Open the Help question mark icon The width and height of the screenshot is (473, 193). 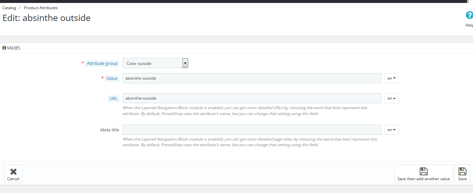(469, 15)
